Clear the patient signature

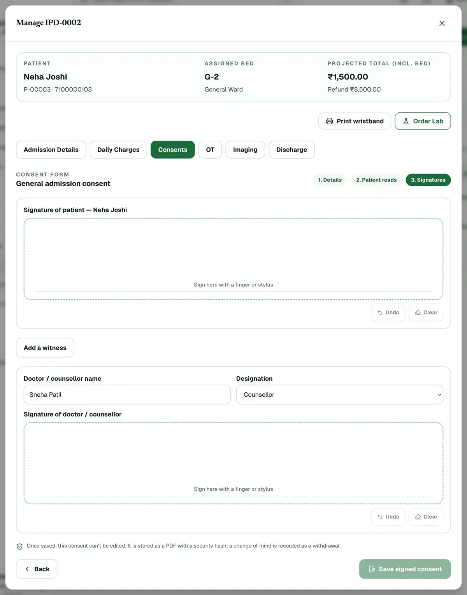[x=426, y=313]
